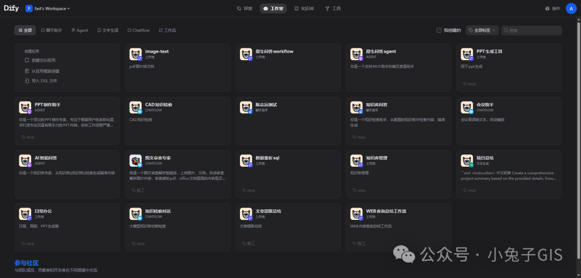Click the '大模型知识库切割检索' description

[x=147, y=226]
